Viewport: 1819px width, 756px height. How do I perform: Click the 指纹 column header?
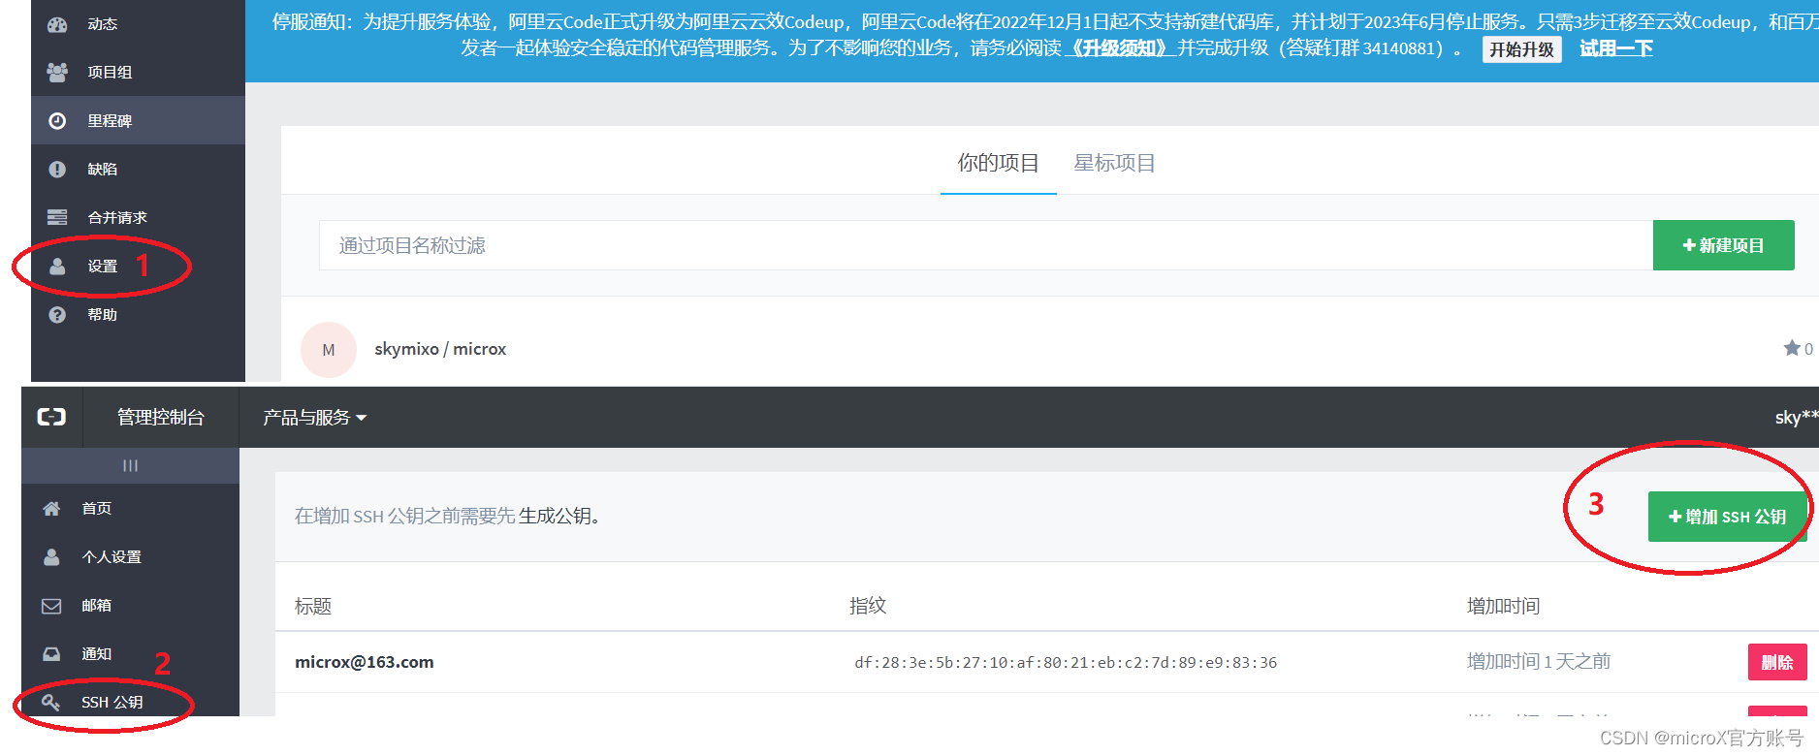(868, 606)
